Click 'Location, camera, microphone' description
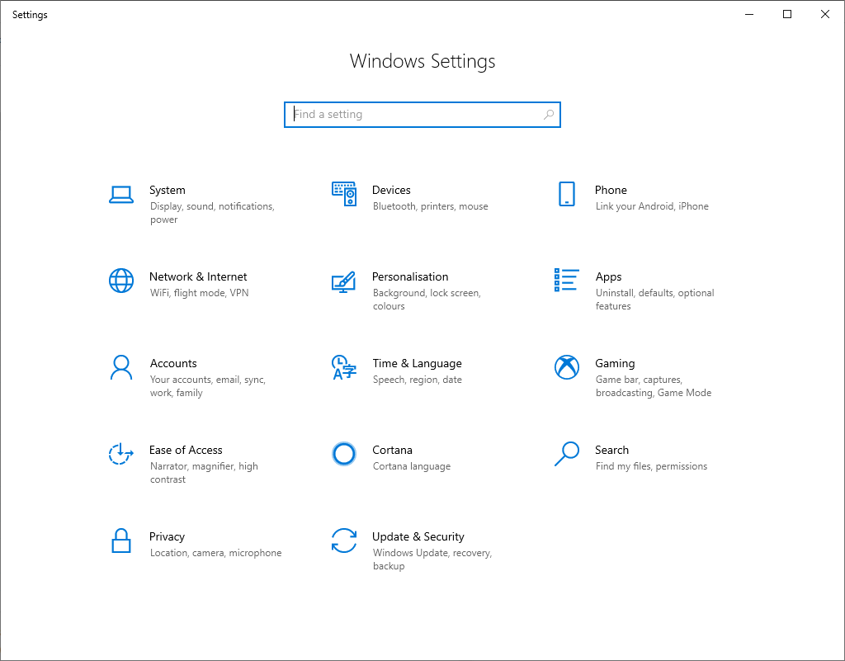 (x=215, y=553)
